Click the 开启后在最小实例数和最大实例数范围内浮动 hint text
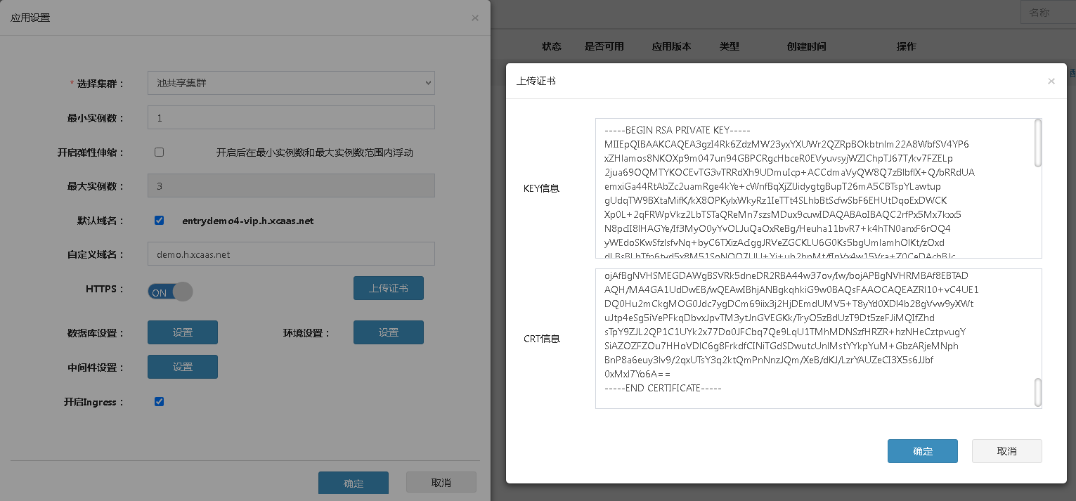This screenshot has height=501, width=1076. pos(315,152)
